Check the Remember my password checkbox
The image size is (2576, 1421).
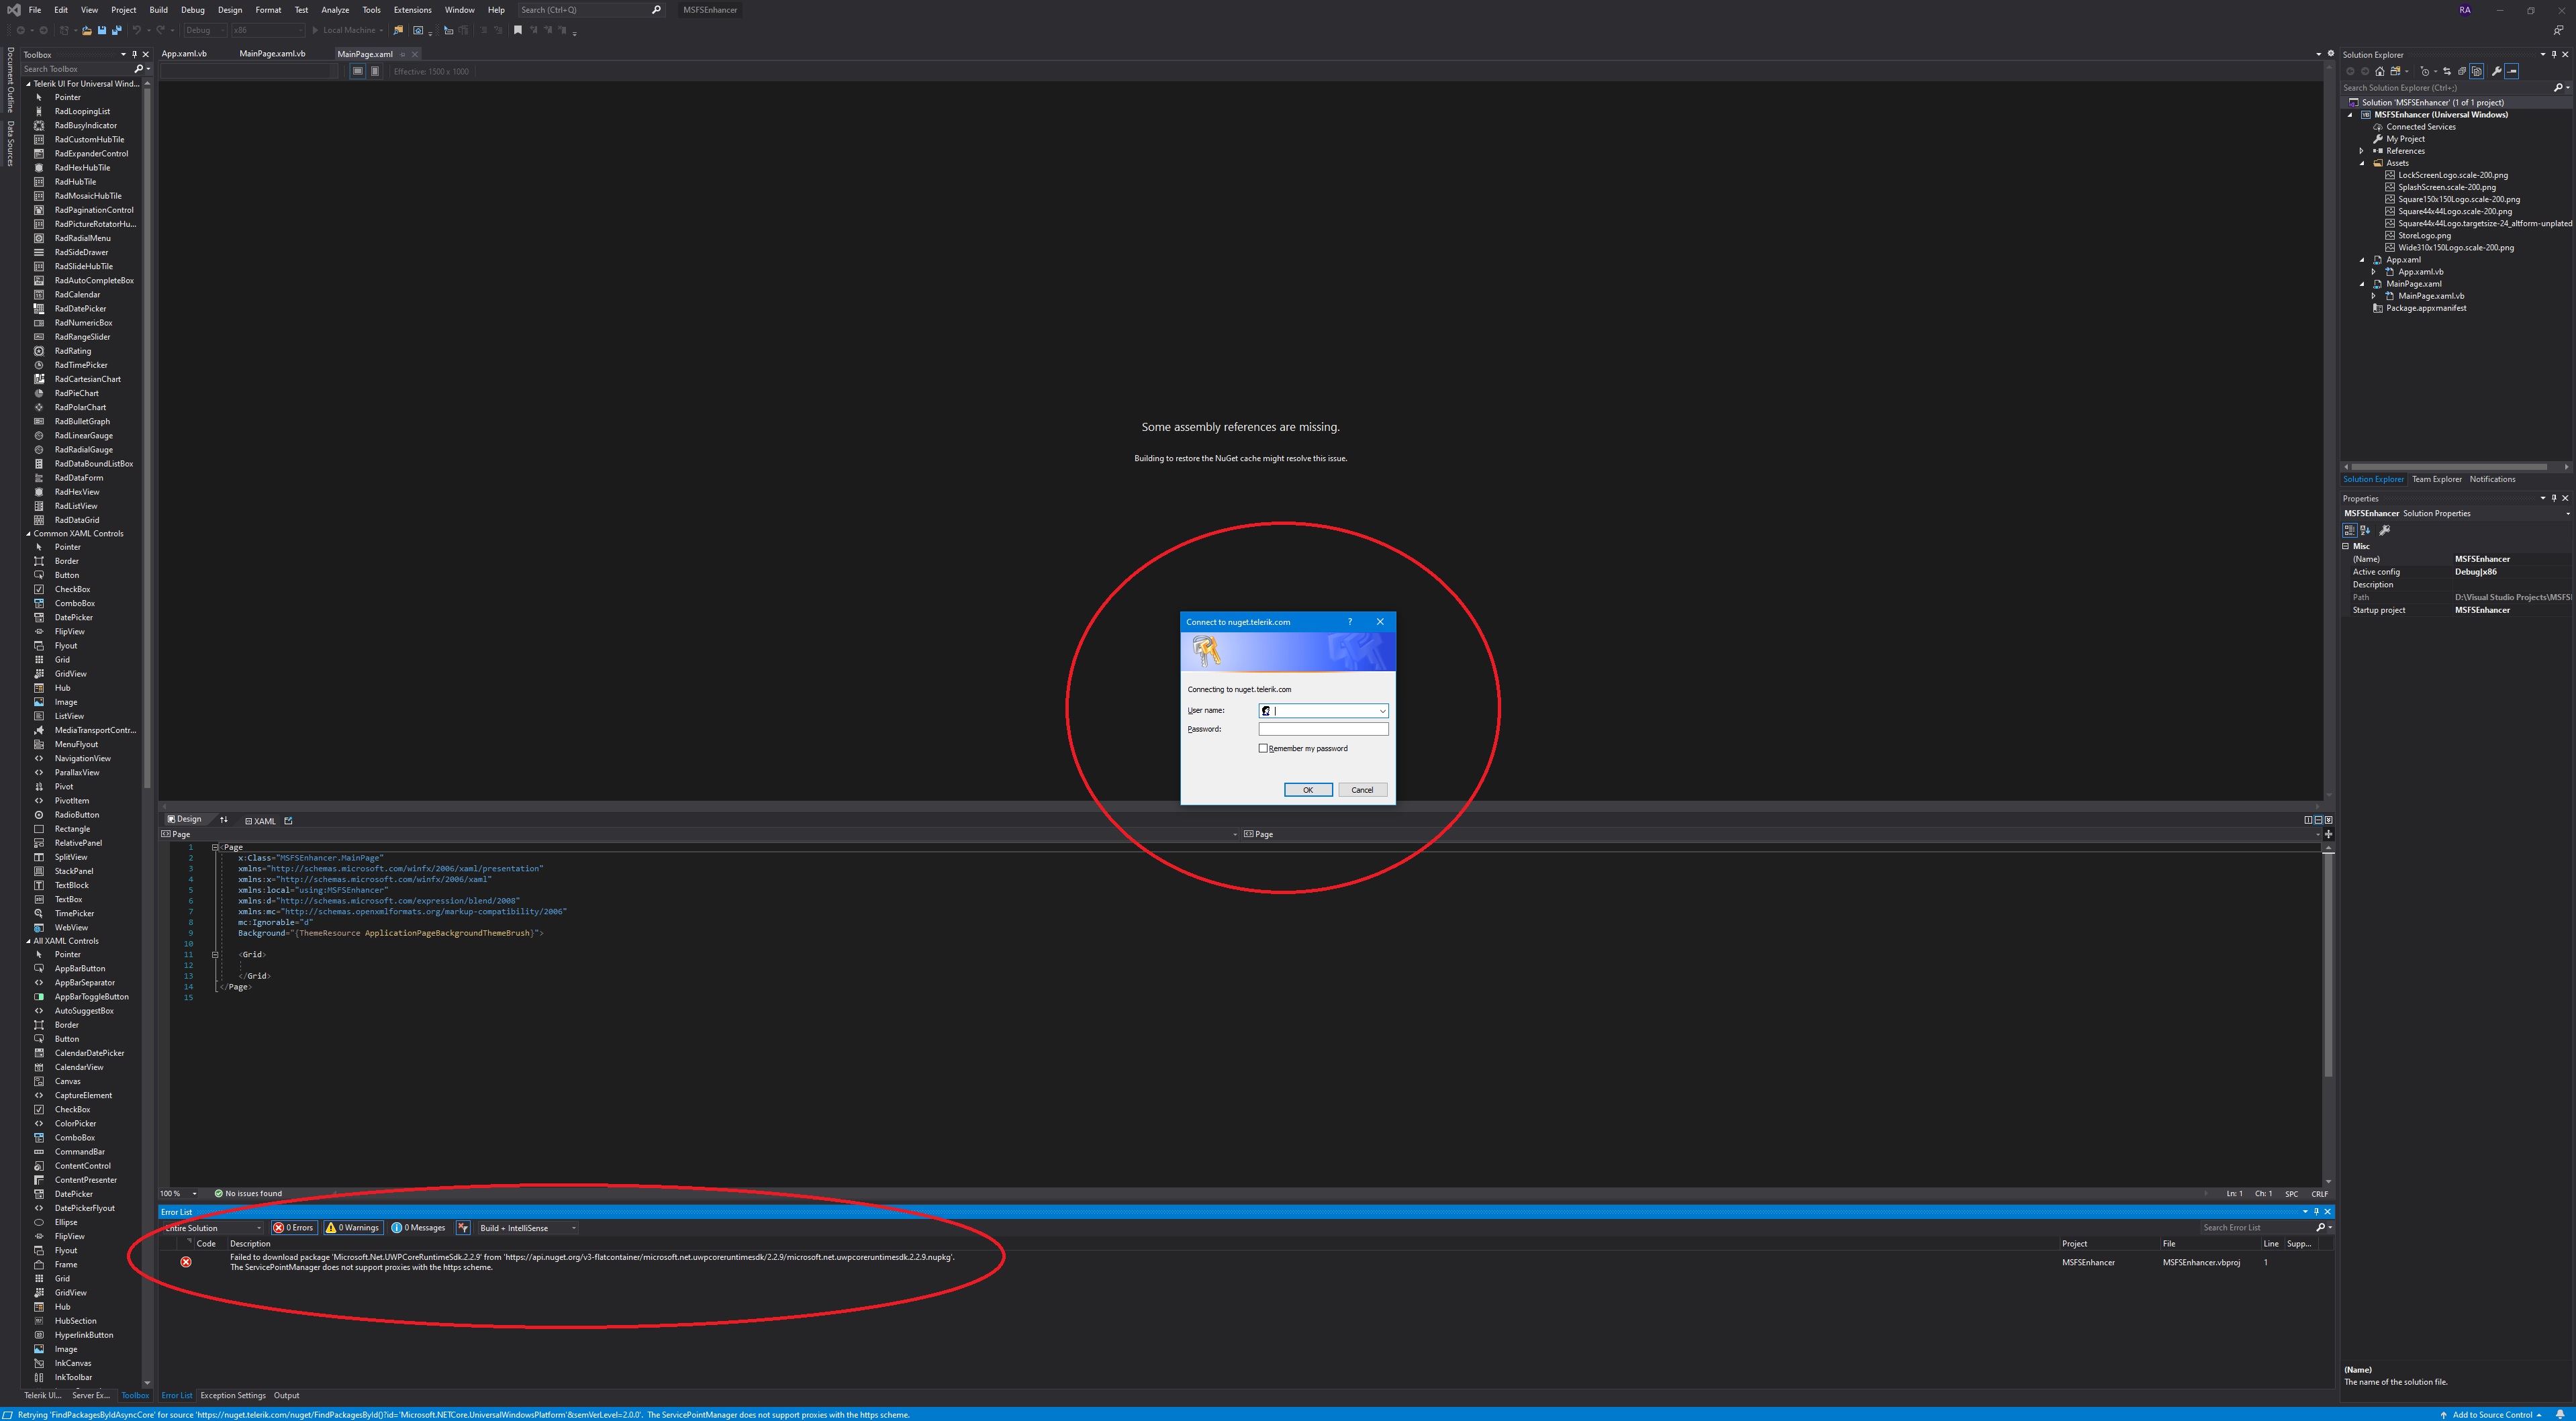click(x=1263, y=748)
